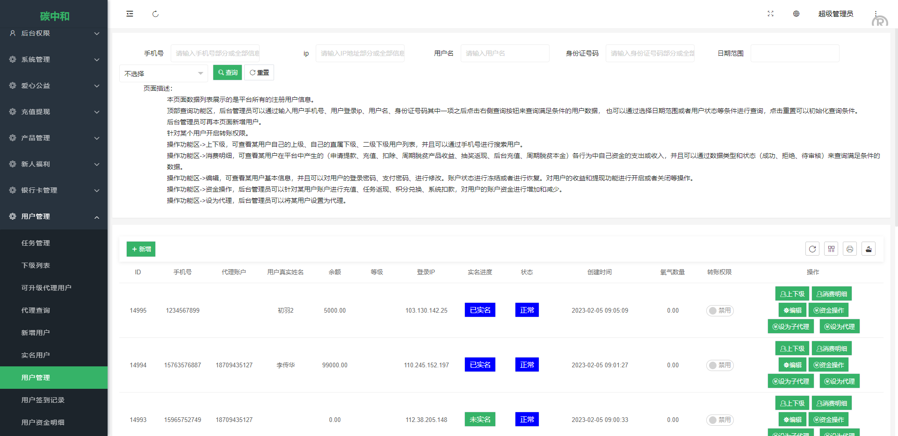Click the table refresh icon

[812, 249]
